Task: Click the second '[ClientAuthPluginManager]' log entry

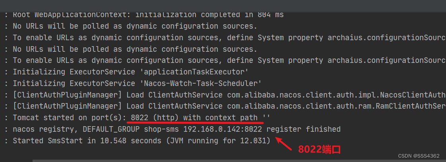Action: (x=68, y=106)
